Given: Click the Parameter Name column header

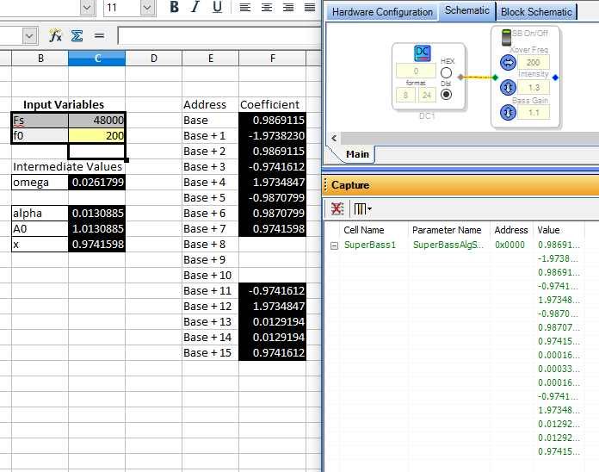Looking at the screenshot, I should (449, 230).
